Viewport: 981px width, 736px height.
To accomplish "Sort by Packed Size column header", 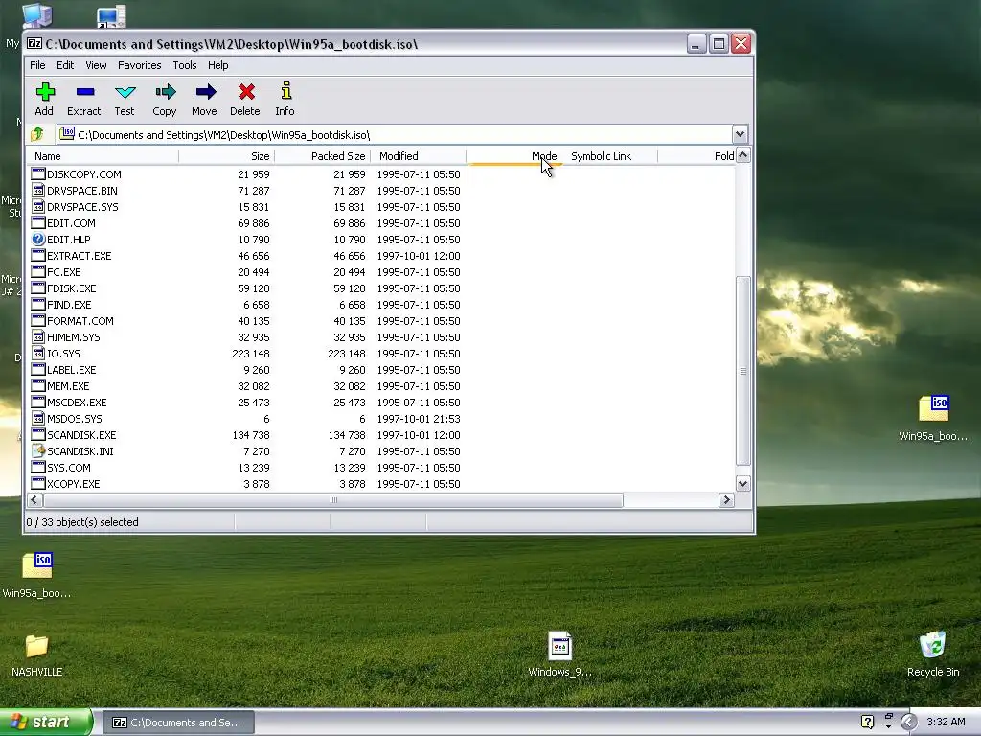I will click(322, 156).
